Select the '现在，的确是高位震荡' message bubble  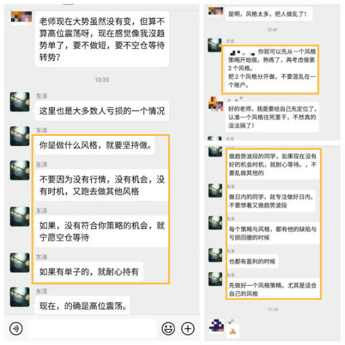[82, 305]
